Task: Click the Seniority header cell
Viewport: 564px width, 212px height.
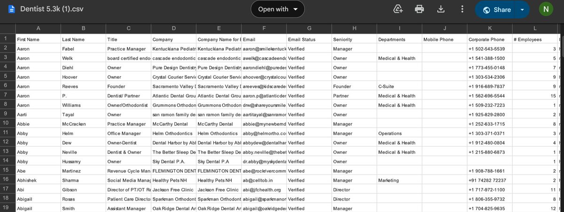Action: pos(354,39)
